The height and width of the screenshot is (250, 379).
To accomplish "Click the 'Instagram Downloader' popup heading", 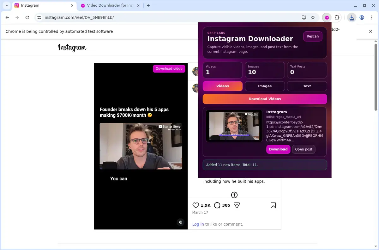I will 250,39.
